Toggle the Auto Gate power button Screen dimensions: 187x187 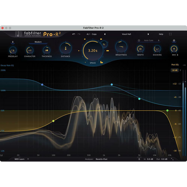point(139,40)
